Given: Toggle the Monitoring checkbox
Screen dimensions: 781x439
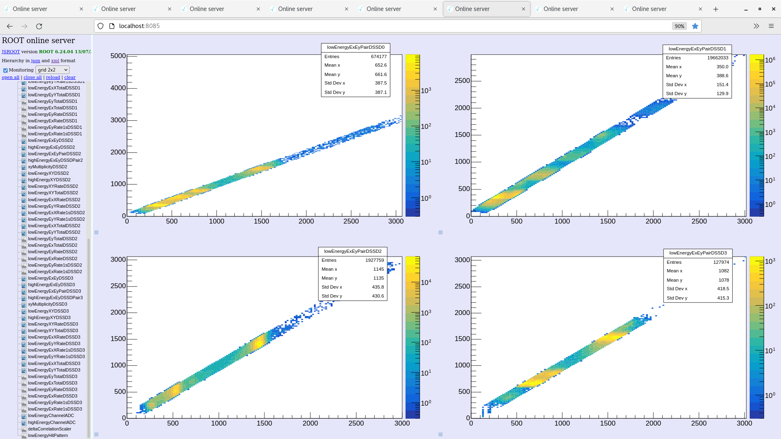Looking at the screenshot, I should point(5,70).
